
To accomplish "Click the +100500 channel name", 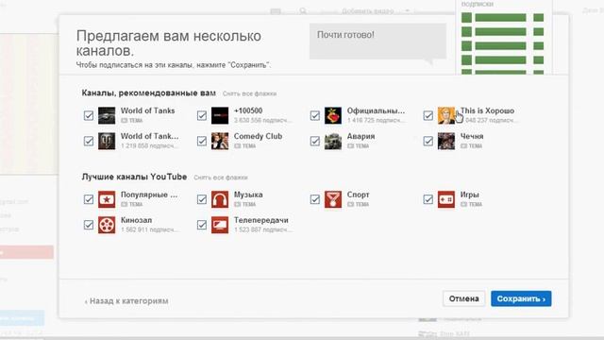I will 248,110.
